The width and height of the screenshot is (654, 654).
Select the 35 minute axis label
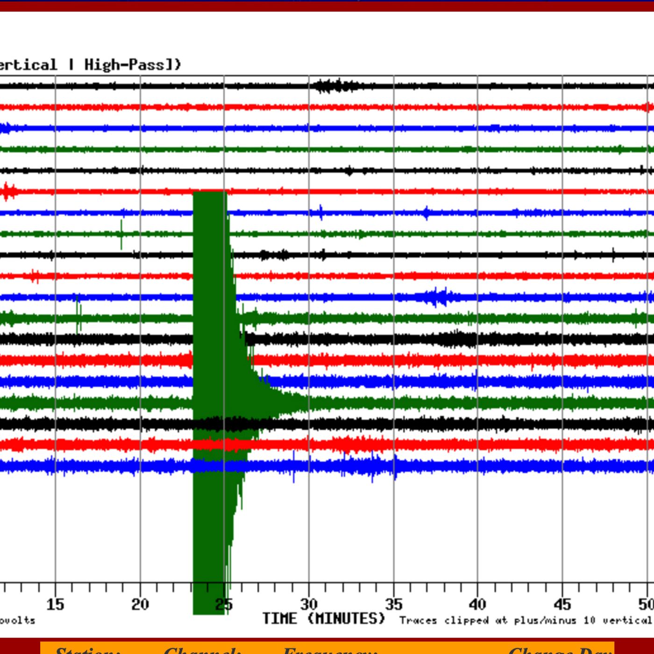click(x=393, y=604)
